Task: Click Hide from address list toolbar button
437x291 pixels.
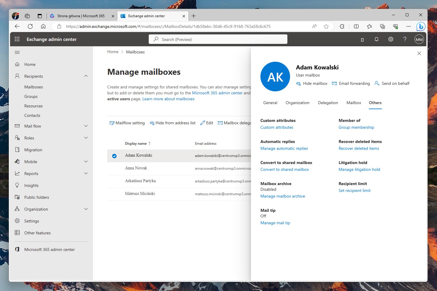Action: (172, 123)
